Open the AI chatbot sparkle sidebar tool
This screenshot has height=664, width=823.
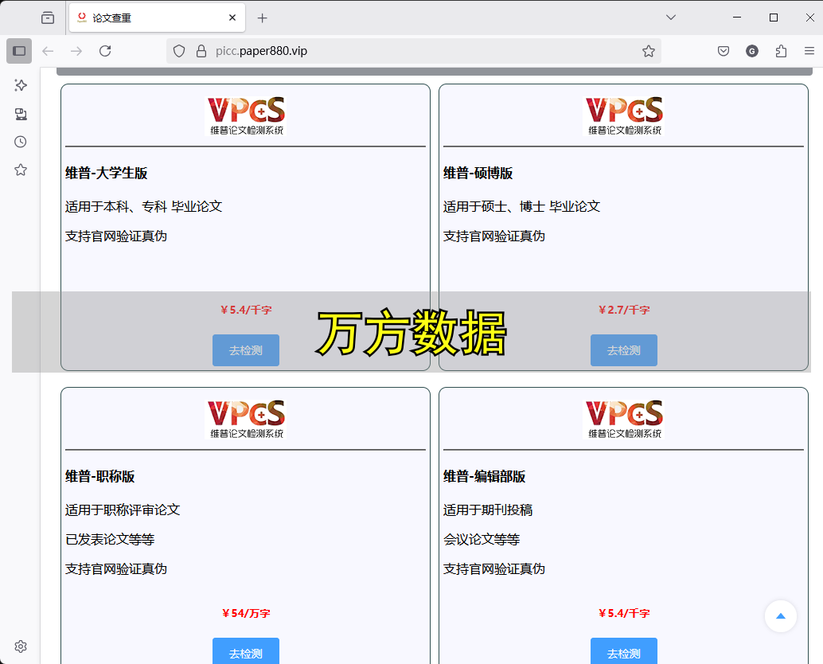pyautogui.click(x=21, y=85)
